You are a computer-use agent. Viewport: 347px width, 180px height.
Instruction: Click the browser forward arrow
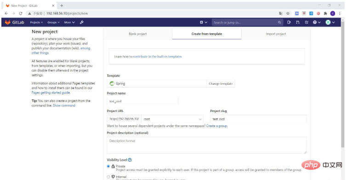[13, 13]
